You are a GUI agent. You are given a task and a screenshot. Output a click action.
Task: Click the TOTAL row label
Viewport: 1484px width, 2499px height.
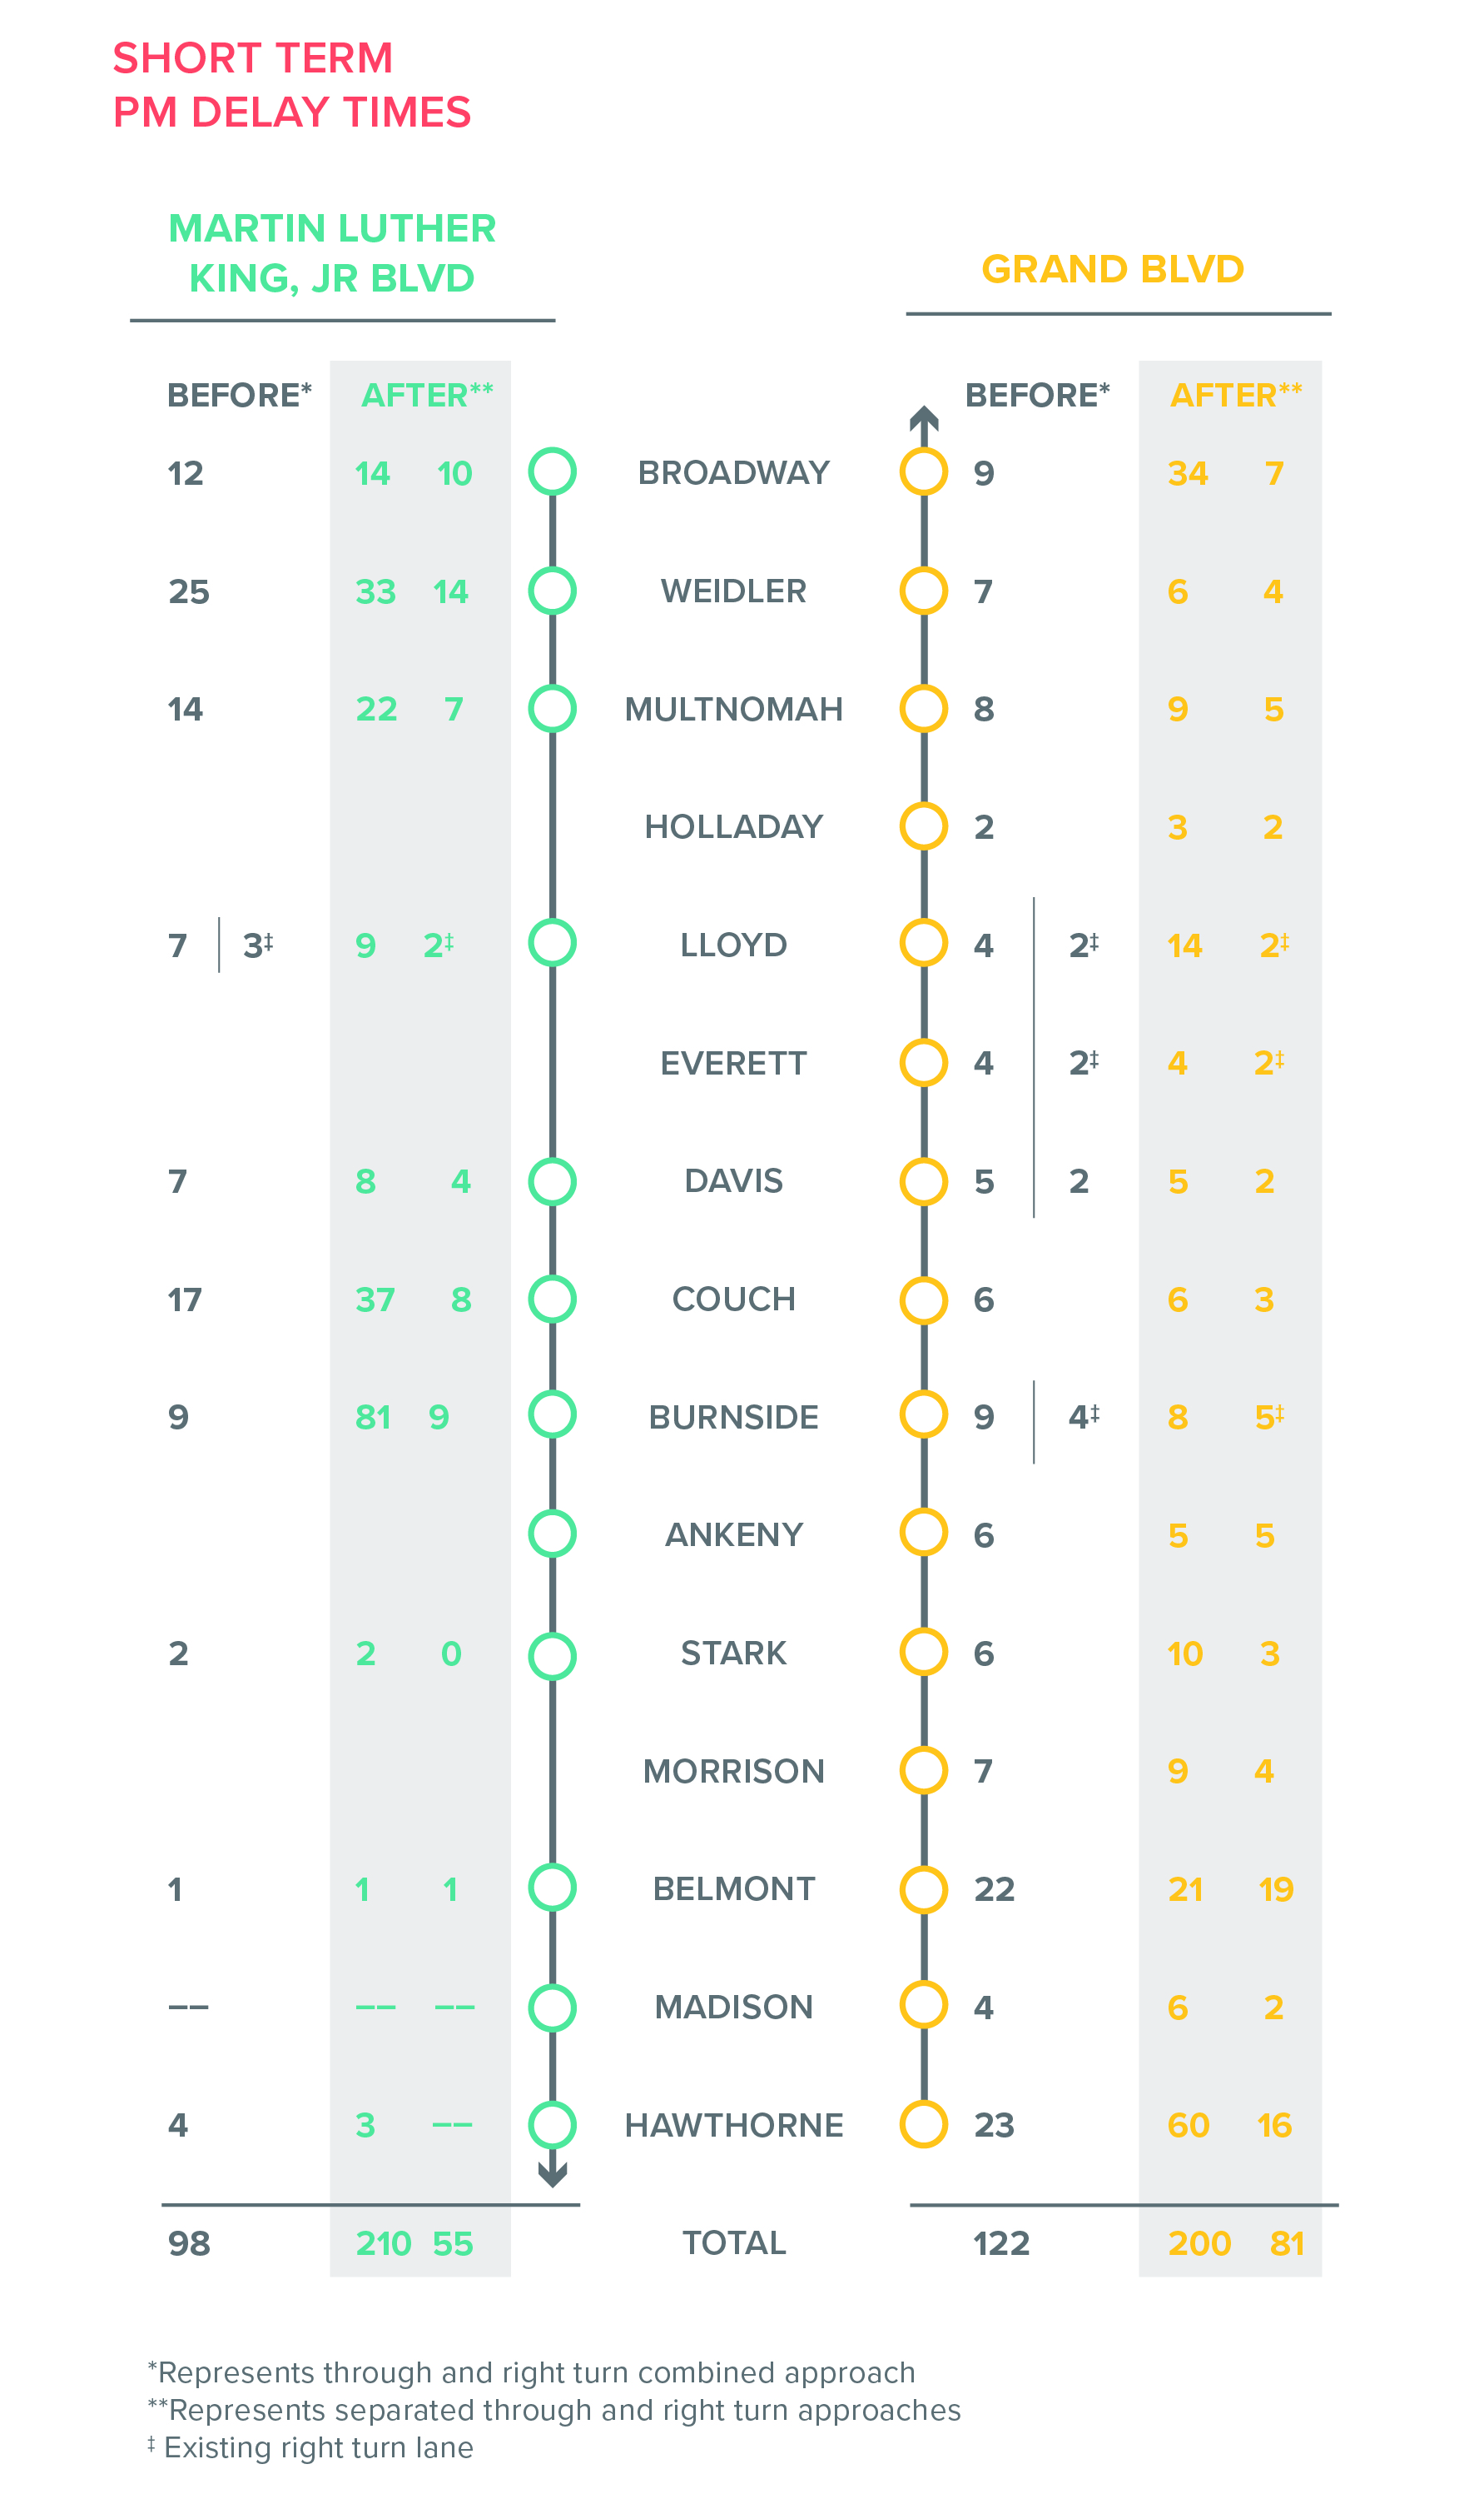[x=733, y=2242]
